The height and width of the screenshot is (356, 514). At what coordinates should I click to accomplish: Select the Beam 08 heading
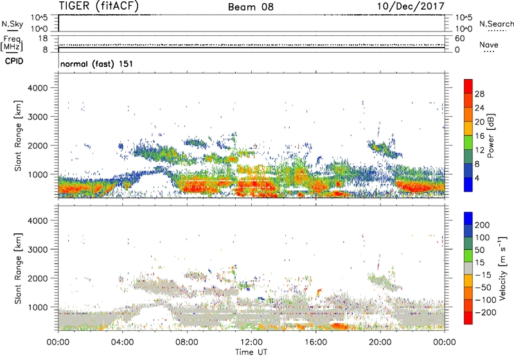251,6
